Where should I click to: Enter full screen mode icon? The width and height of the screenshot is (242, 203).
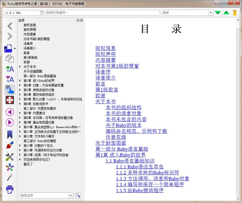10,100
